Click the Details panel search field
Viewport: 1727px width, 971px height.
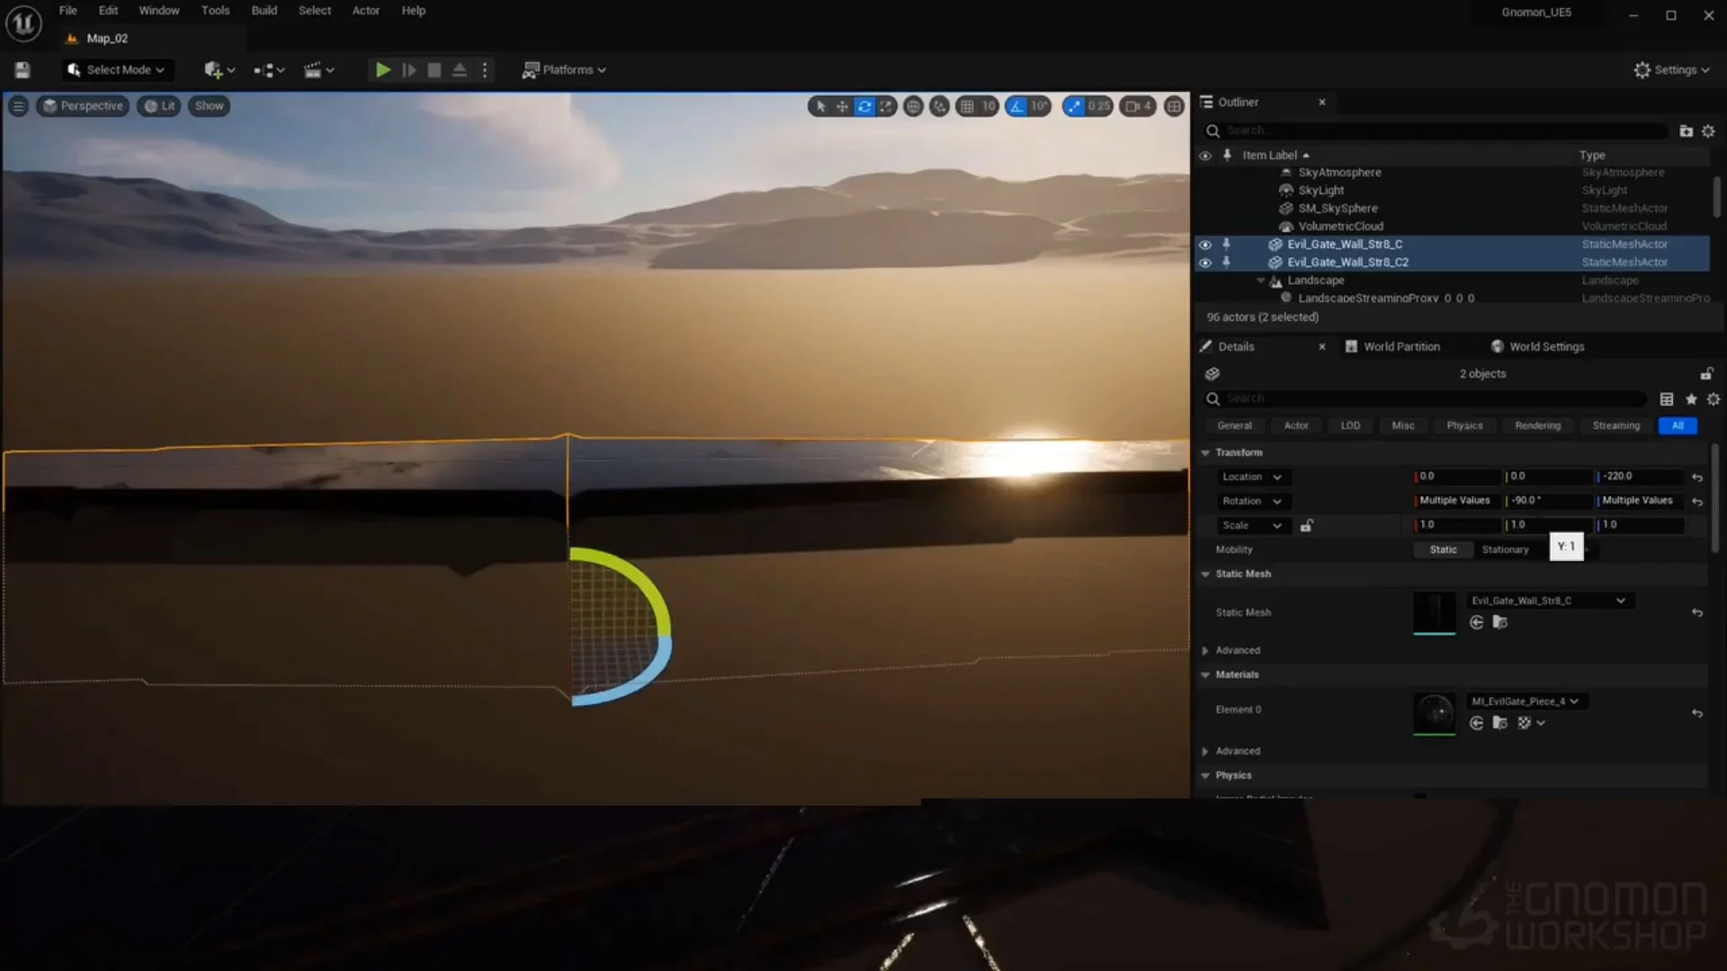coord(1426,399)
